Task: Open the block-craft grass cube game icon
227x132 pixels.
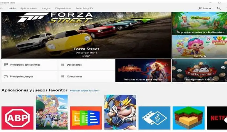Action: tap(189, 118)
